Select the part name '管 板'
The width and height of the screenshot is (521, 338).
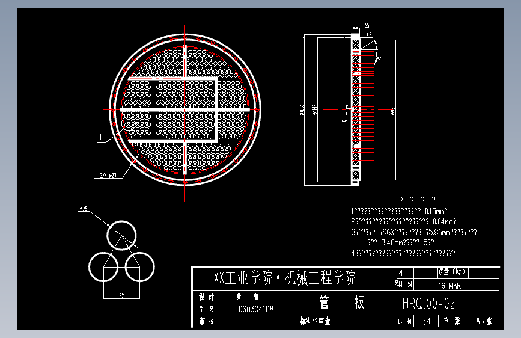tap(342, 303)
